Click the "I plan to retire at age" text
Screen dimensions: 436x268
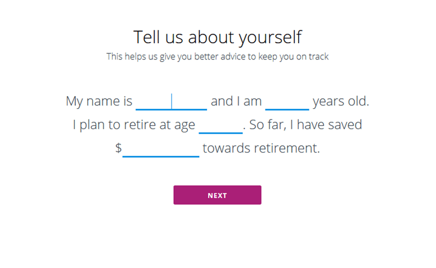(134, 125)
